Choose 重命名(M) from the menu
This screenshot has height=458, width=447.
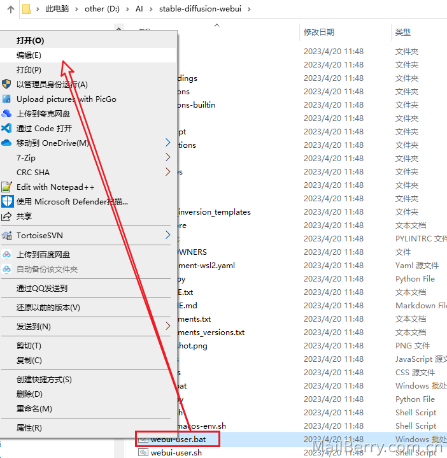(x=88, y=409)
